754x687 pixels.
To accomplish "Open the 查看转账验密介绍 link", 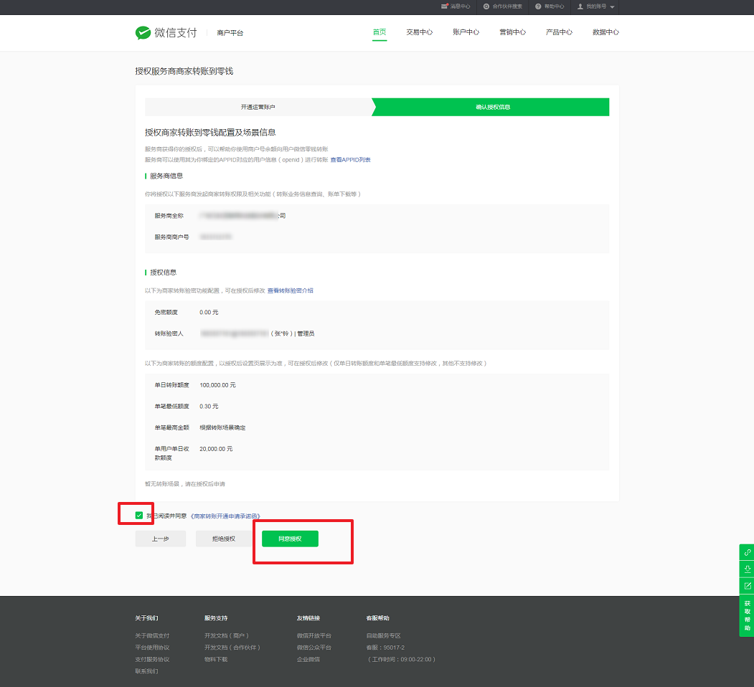I will click(290, 290).
